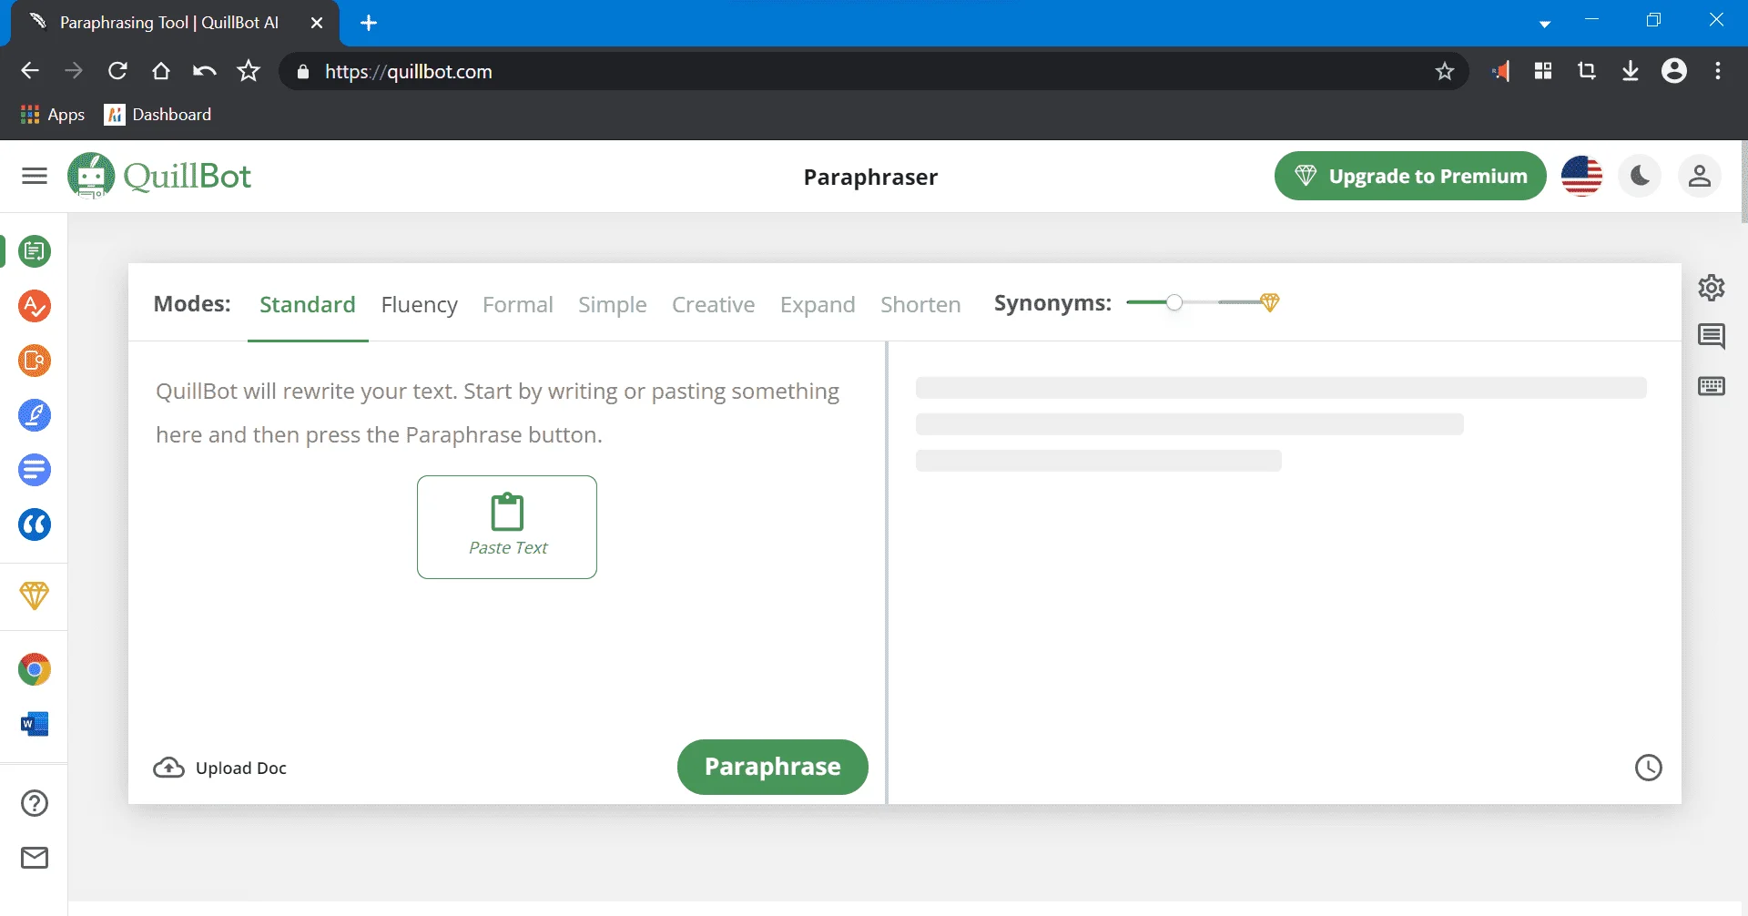Open the Citation Generator quote icon
This screenshot has width=1748, height=916.
(35, 524)
